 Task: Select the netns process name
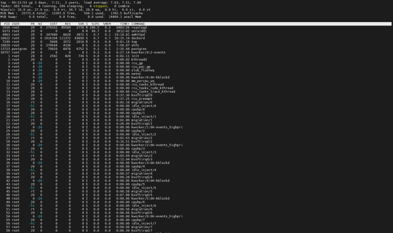136,74
